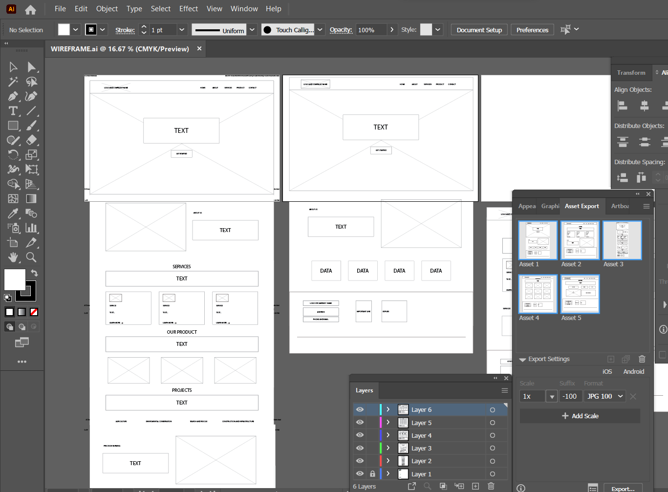This screenshot has height=492, width=668.
Task: Select the Hand tool
Action: pyautogui.click(x=13, y=257)
